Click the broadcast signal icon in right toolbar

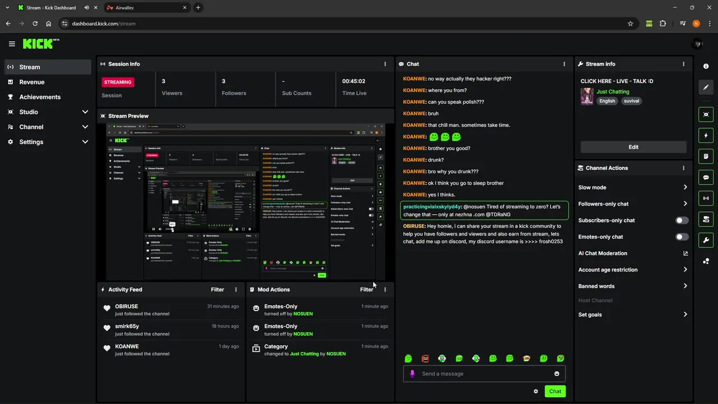(x=706, y=198)
